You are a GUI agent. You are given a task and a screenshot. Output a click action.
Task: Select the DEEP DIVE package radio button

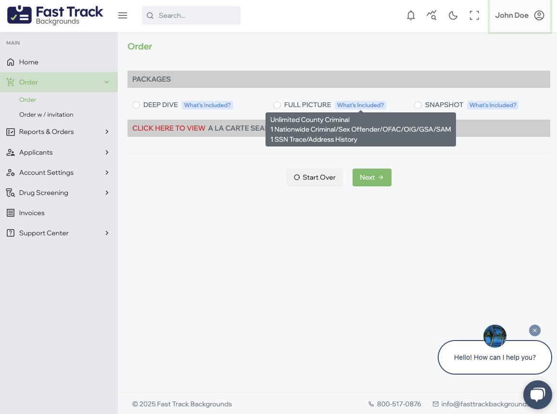pos(136,105)
